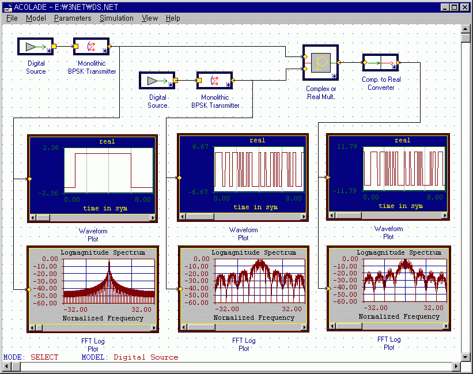Image resolution: width=473 pixels, height=374 pixels.
Task: Click the 'Complex or Real Mult.' label
Action: [321, 93]
